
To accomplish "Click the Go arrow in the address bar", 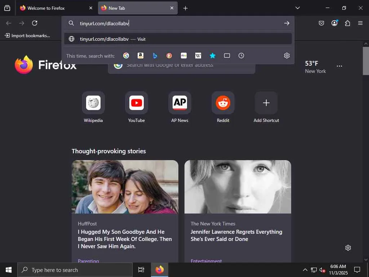I will [x=286, y=23].
